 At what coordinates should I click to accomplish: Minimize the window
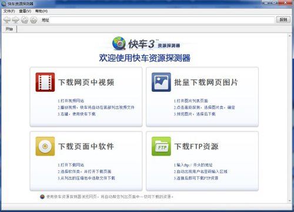click(266, 3)
